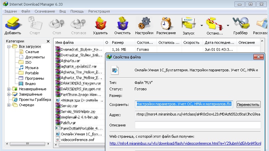Expand the Завершённые tree node
Screen dimensions: 269x151
pos(9,94)
